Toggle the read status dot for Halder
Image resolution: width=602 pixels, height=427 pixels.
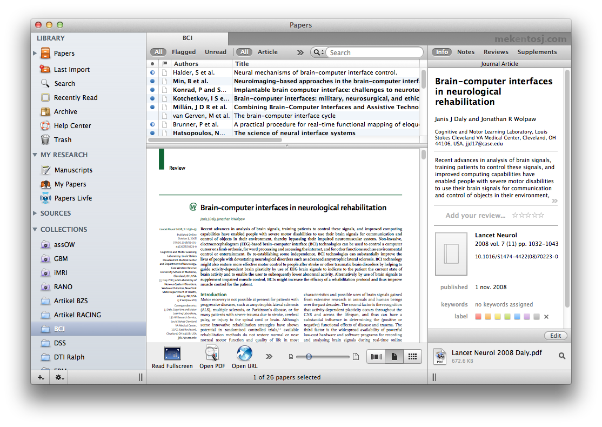point(152,72)
